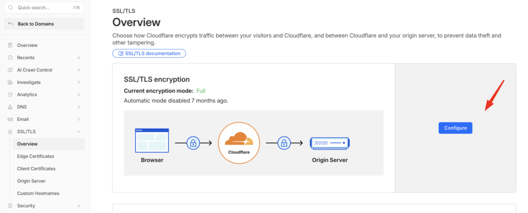
Task: Open Origin Server submenu item
Action: click(x=31, y=181)
